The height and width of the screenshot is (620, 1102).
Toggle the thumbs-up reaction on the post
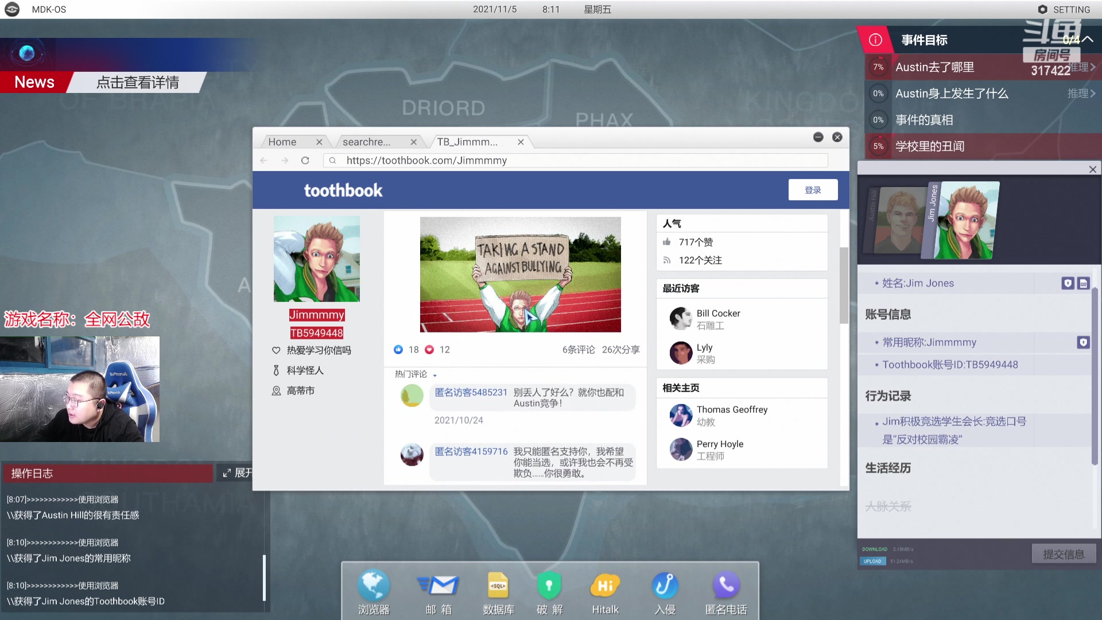point(398,349)
